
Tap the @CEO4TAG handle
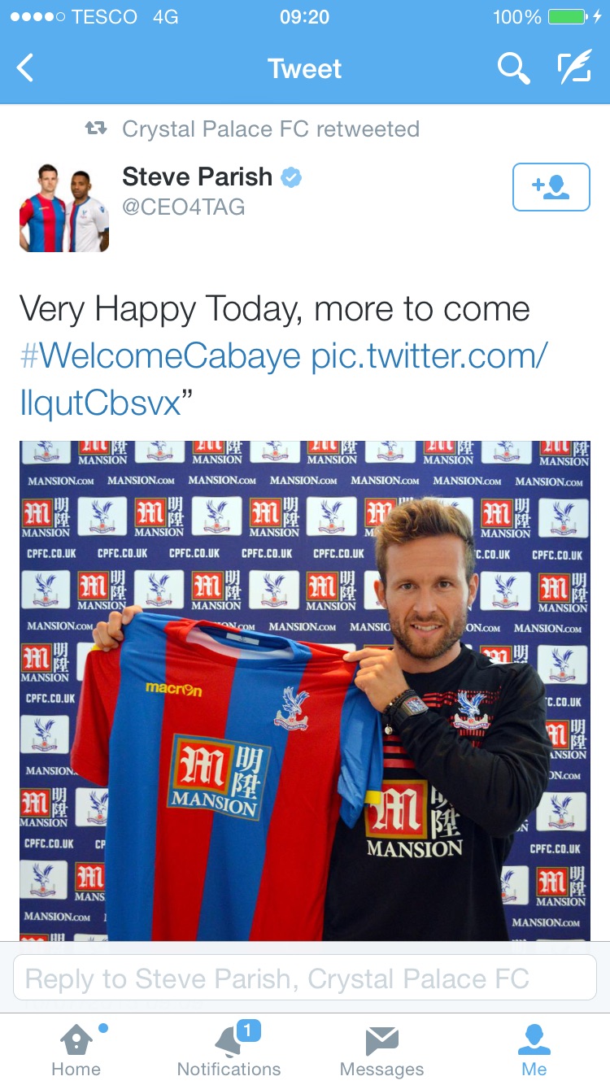[x=183, y=207]
